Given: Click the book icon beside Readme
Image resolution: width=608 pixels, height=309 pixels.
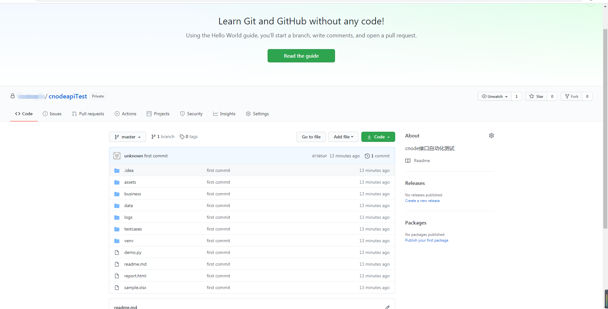Looking at the screenshot, I should coord(408,161).
